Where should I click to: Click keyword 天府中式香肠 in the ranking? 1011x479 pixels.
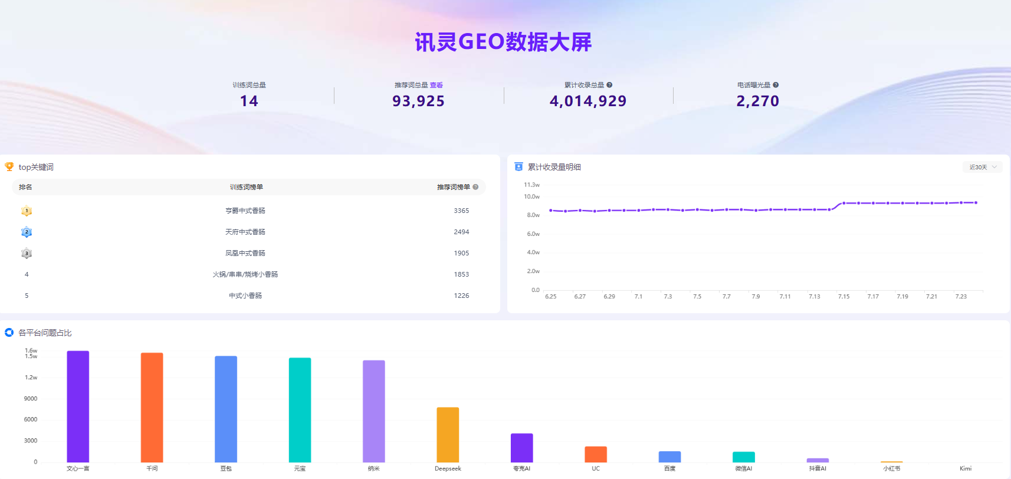(x=245, y=232)
